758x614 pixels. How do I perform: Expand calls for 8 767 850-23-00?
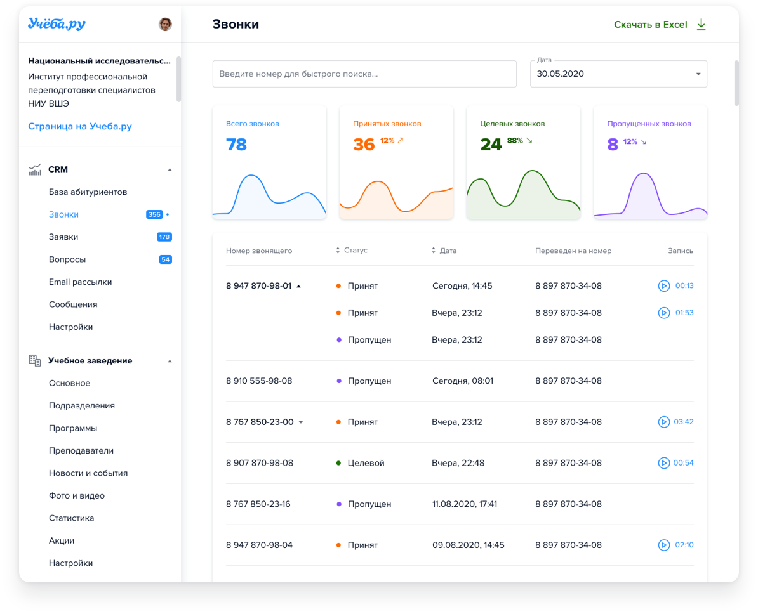(x=301, y=422)
